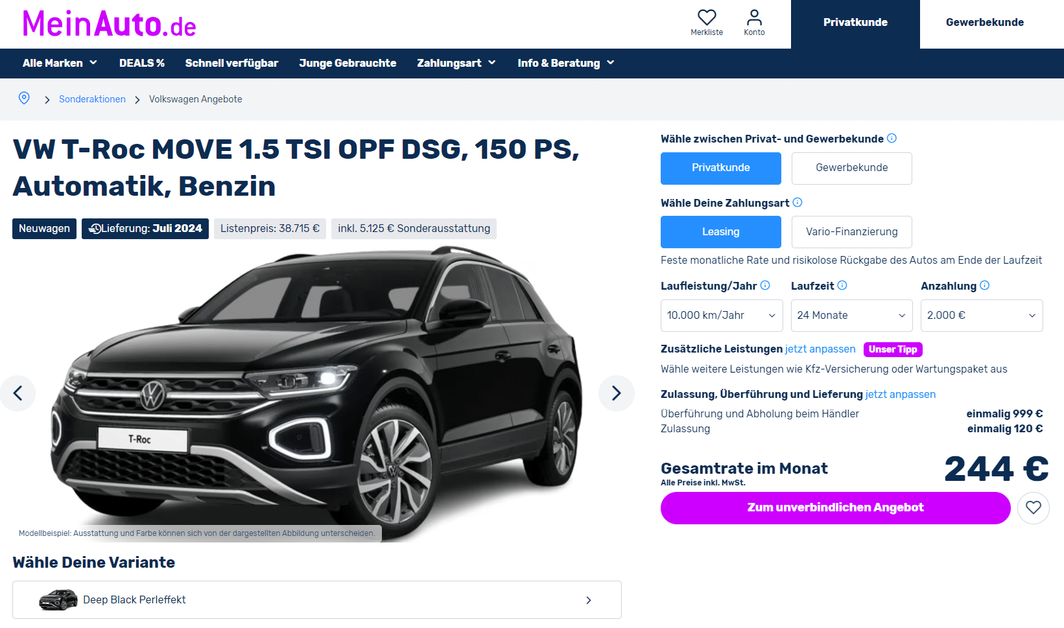This screenshot has height=628, width=1064.
Task: Show next car image
Action: click(616, 393)
